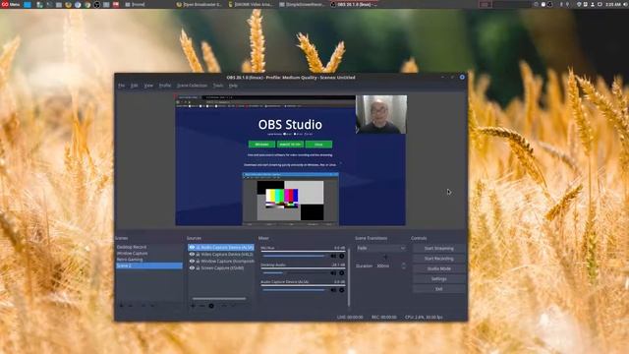Click lock icon on Video Capture Device source
The width and height of the screenshot is (629, 354).
click(198, 255)
